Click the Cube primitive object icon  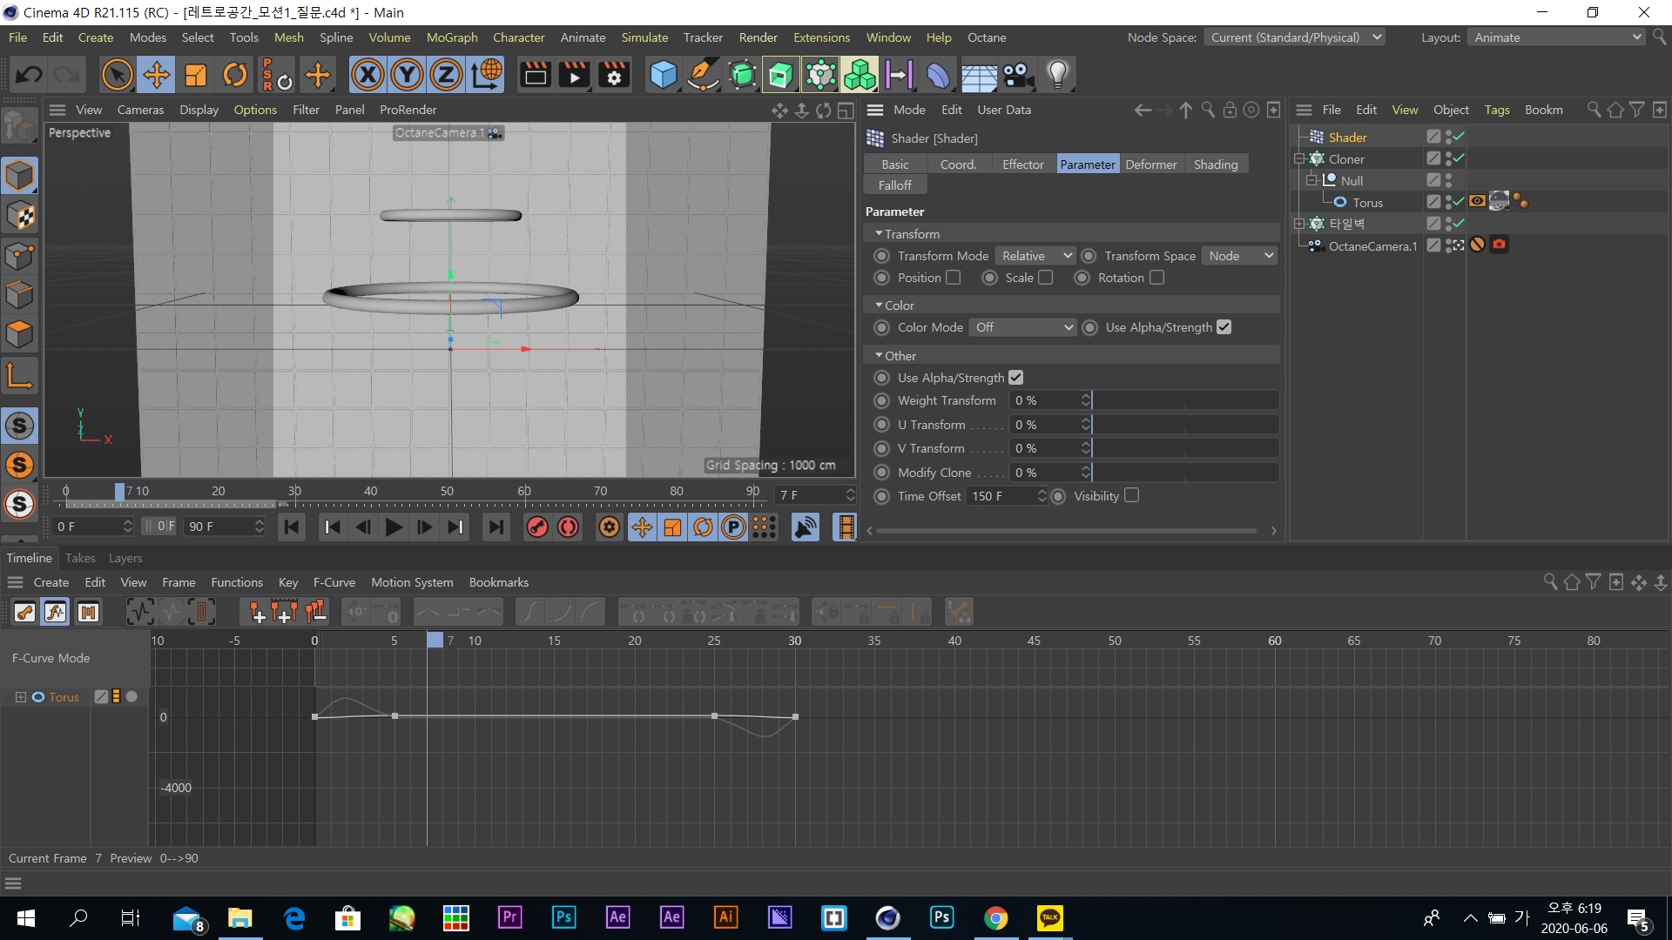click(664, 75)
